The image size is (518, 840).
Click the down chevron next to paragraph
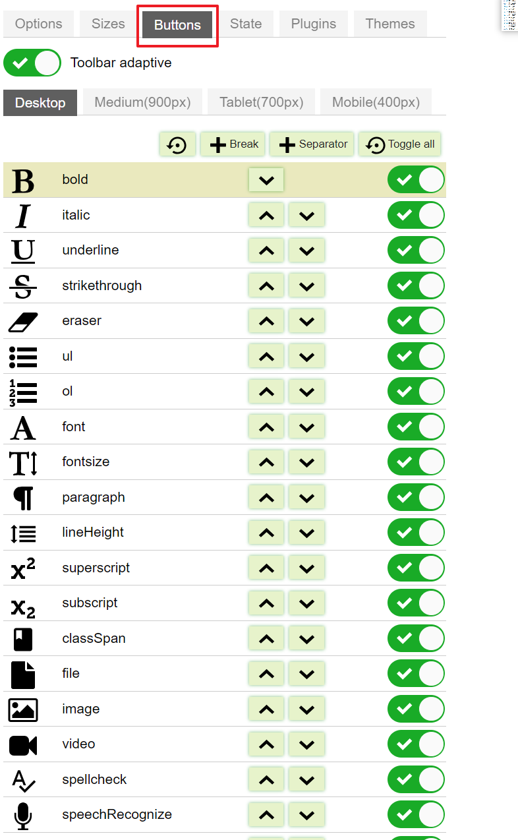[x=306, y=497]
